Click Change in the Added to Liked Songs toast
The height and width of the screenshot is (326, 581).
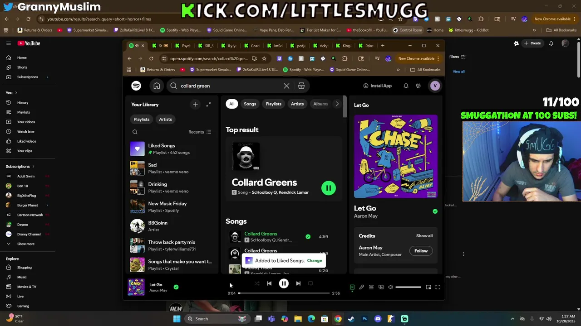pyautogui.click(x=315, y=261)
